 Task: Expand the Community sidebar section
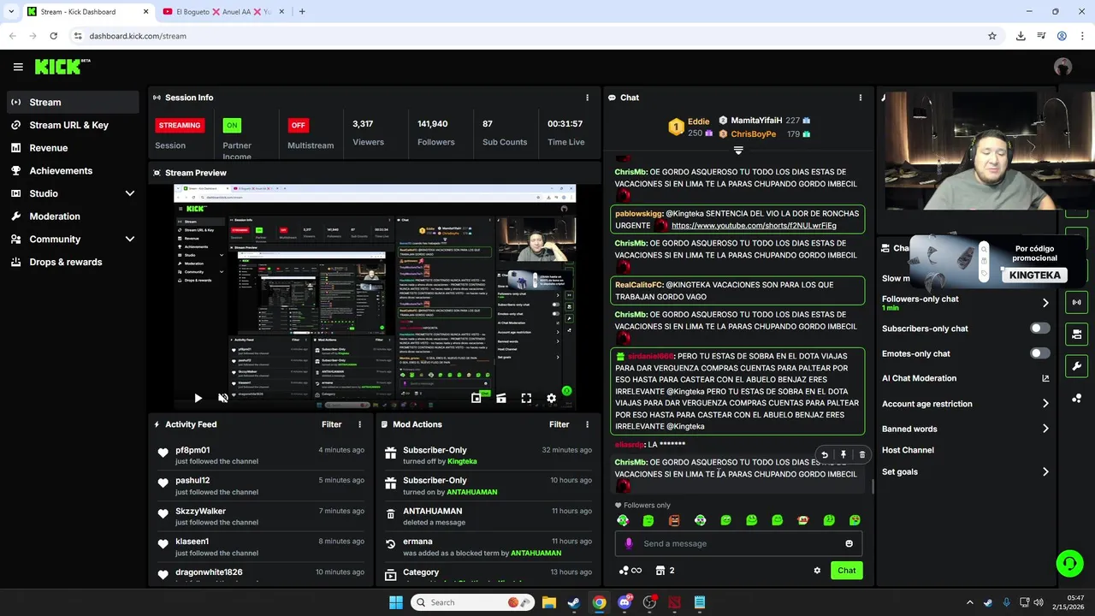(129, 240)
